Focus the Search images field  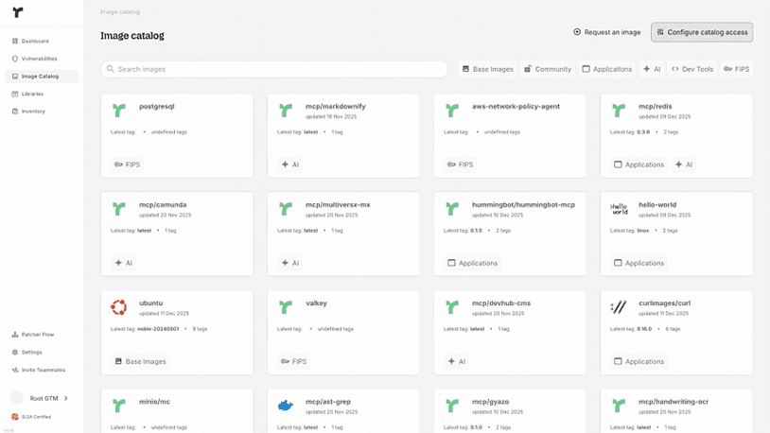274,69
